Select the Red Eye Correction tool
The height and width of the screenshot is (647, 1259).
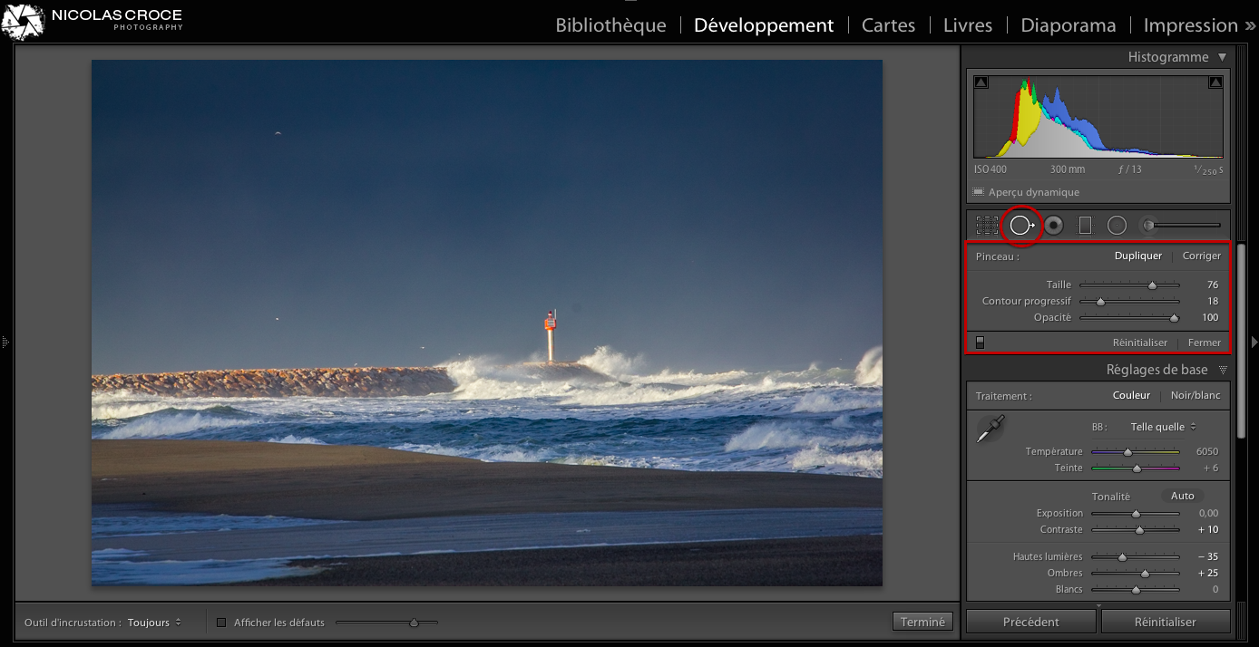click(1053, 225)
